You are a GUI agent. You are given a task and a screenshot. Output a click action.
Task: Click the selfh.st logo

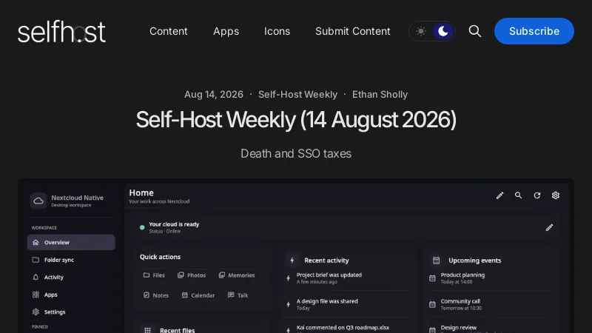(x=61, y=31)
